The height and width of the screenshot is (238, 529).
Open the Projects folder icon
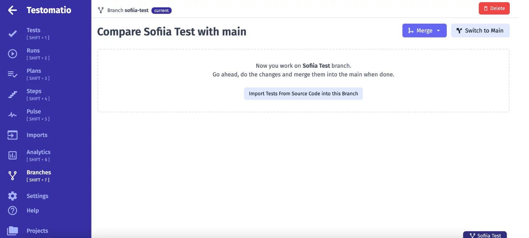[x=12, y=231]
